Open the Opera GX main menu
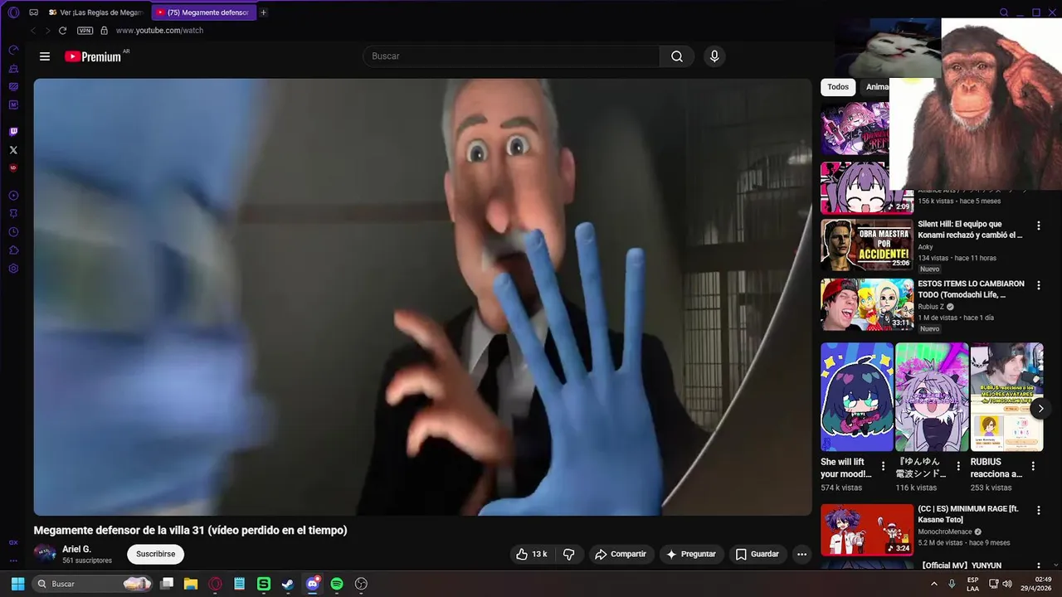Viewport: 1062px width, 597px height. pos(13,12)
